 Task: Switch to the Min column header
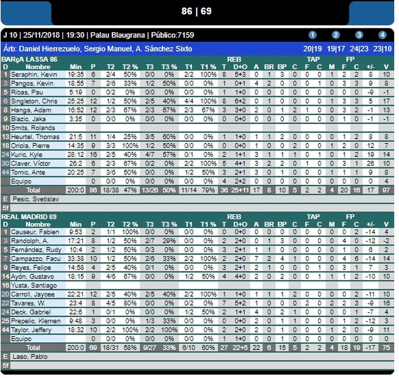(x=76, y=66)
